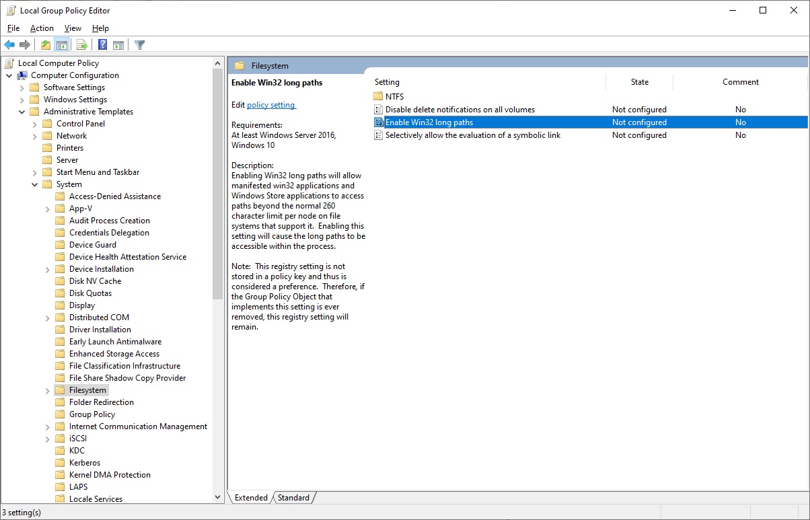Switch to the Standard tab
Image resolution: width=810 pixels, height=520 pixels.
tap(293, 498)
